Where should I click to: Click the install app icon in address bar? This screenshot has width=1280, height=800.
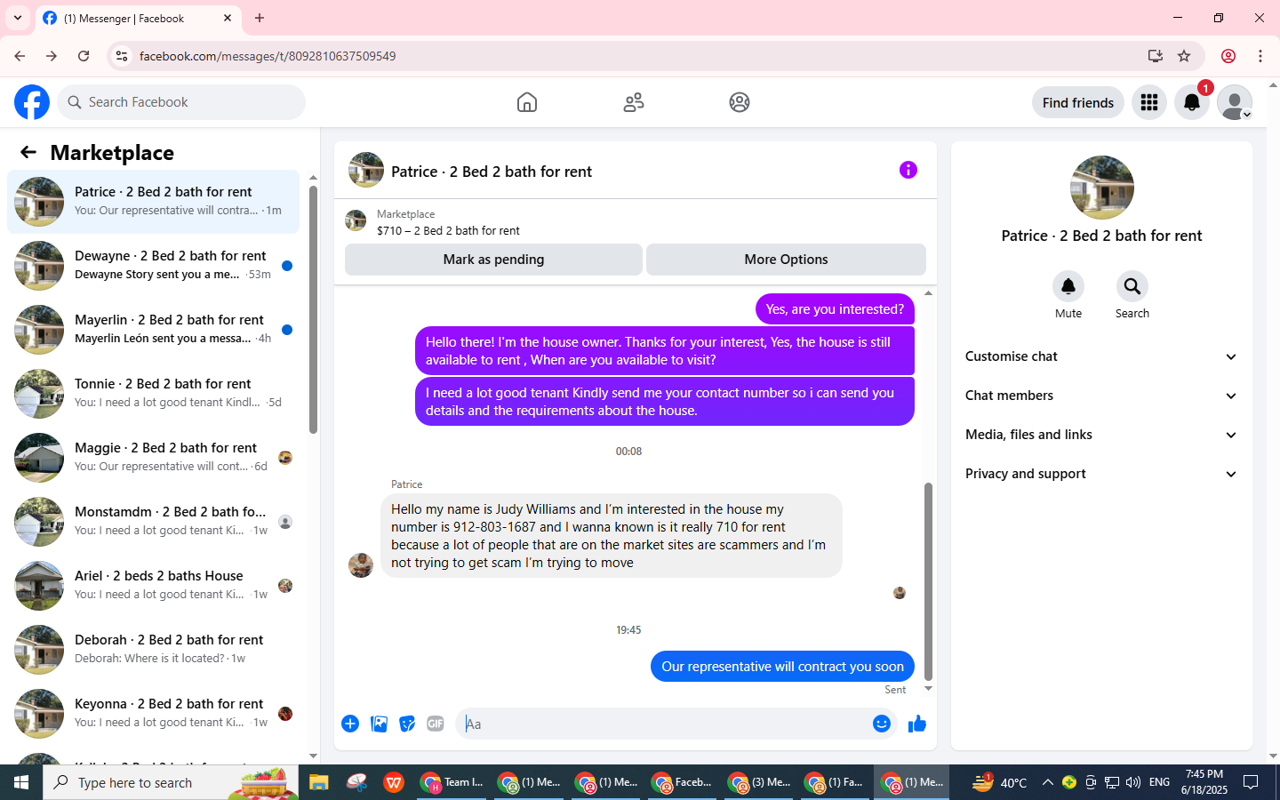tap(1156, 56)
